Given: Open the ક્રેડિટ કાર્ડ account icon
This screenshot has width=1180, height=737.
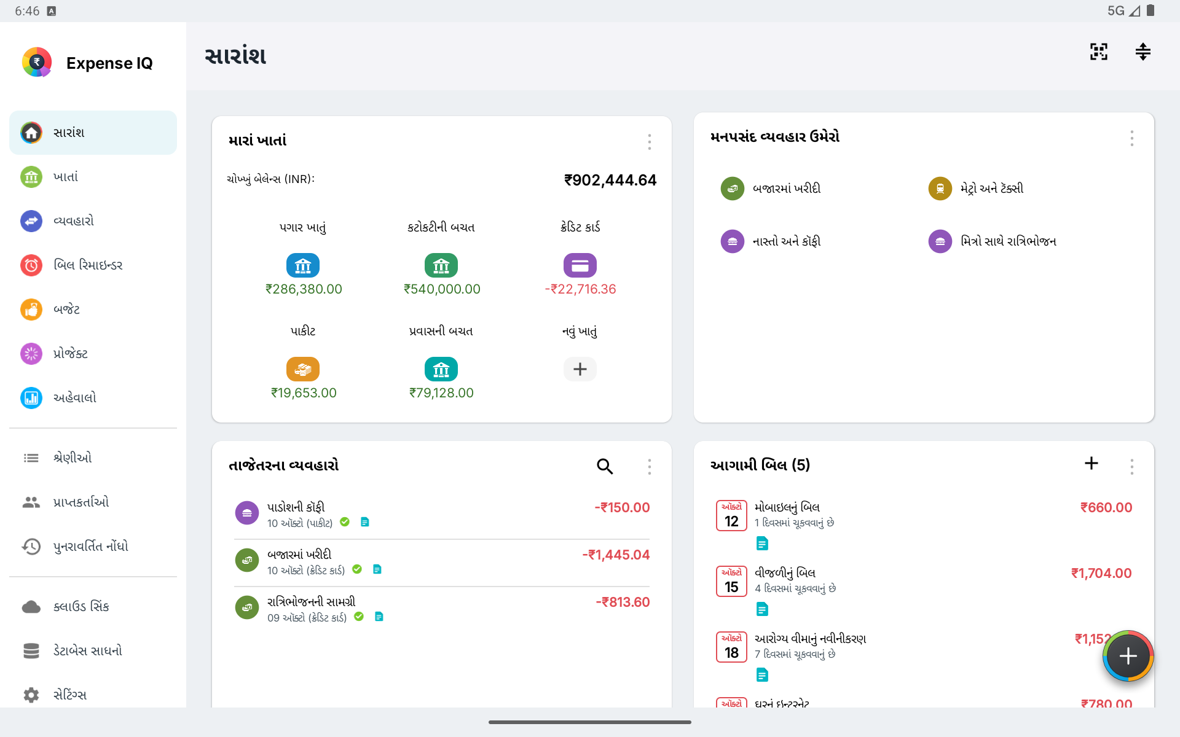Looking at the screenshot, I should pos(580,265).
